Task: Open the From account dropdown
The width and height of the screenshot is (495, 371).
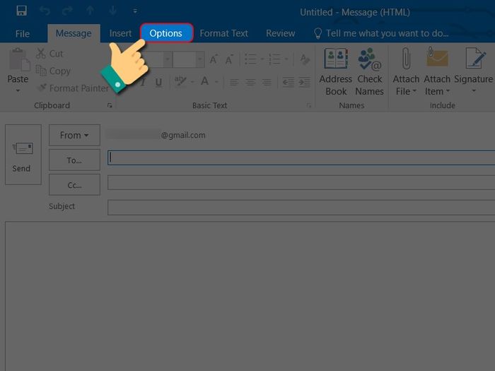Action: click(74, 135)
